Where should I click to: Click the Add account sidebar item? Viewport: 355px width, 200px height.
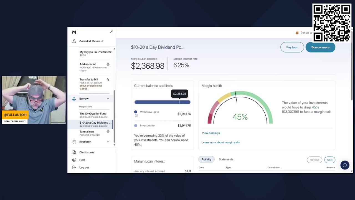point(94,67)
